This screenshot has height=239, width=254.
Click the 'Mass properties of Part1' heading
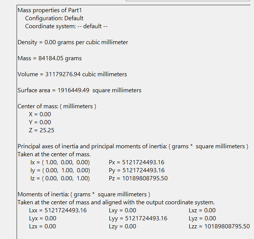(50, 10)
